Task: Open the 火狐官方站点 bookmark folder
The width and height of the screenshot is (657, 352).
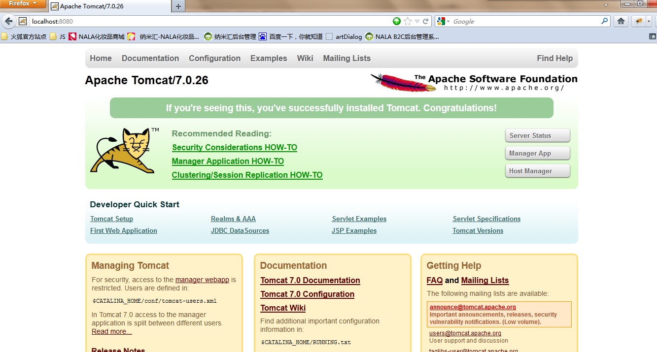Action: click(x=24, y=36)
